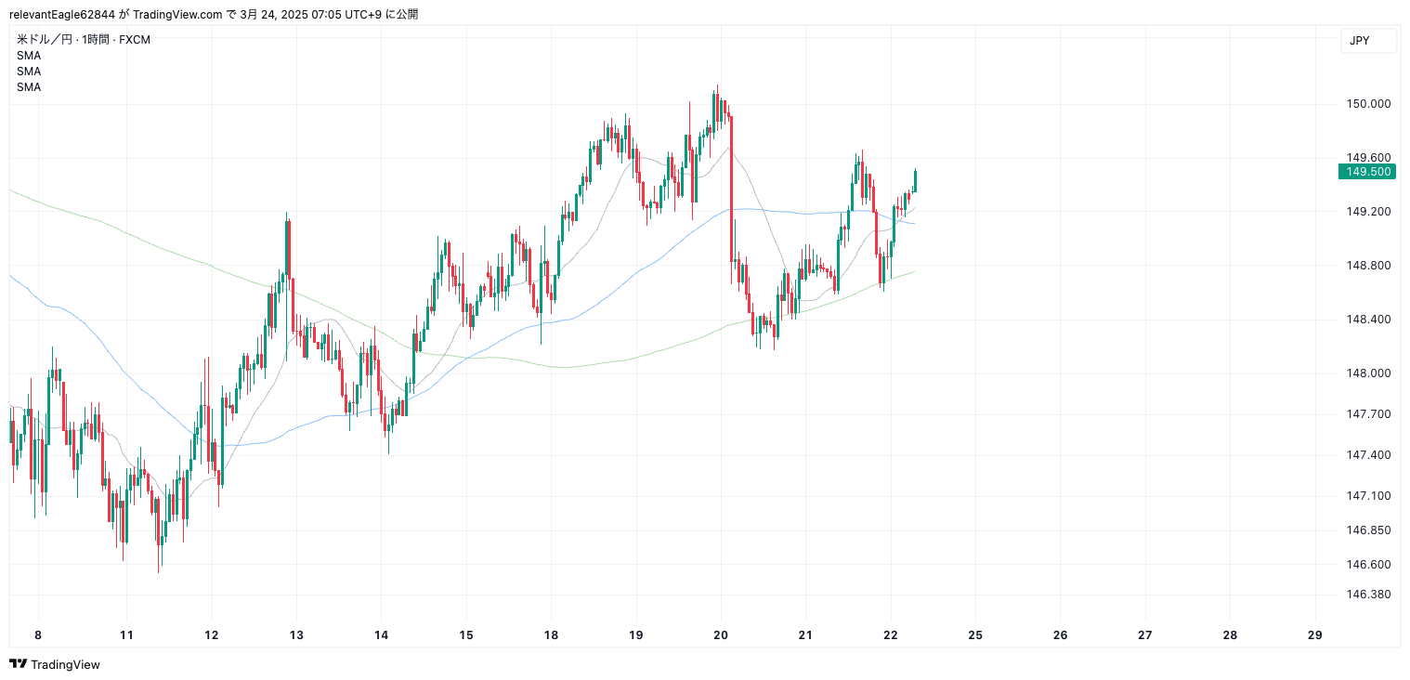The height and width of the screenshot is (680, 1410).
Task: Click the 147.100 price axis label
Action: pos(1368,496)
